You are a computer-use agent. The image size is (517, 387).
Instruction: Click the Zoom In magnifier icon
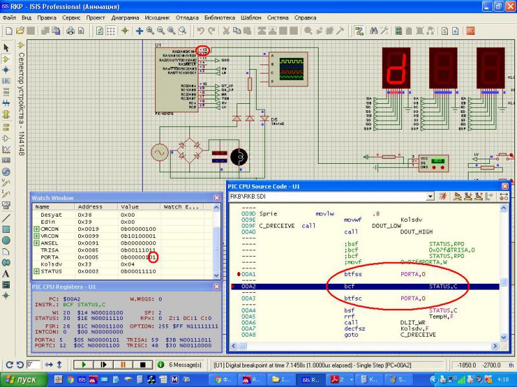[x=150, y=30]
